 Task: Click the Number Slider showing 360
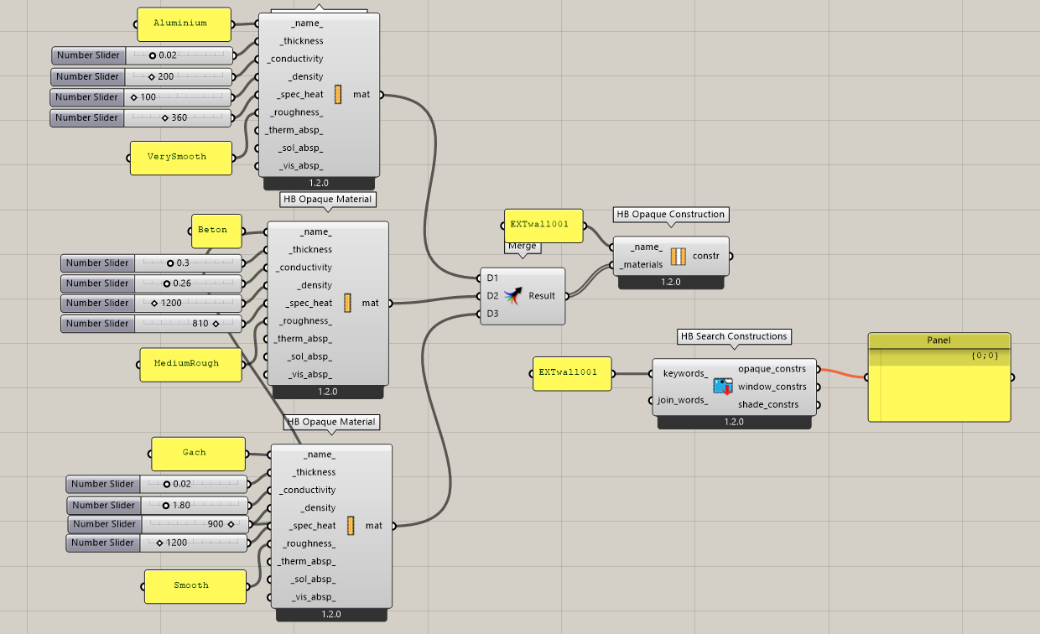(141, 117)
